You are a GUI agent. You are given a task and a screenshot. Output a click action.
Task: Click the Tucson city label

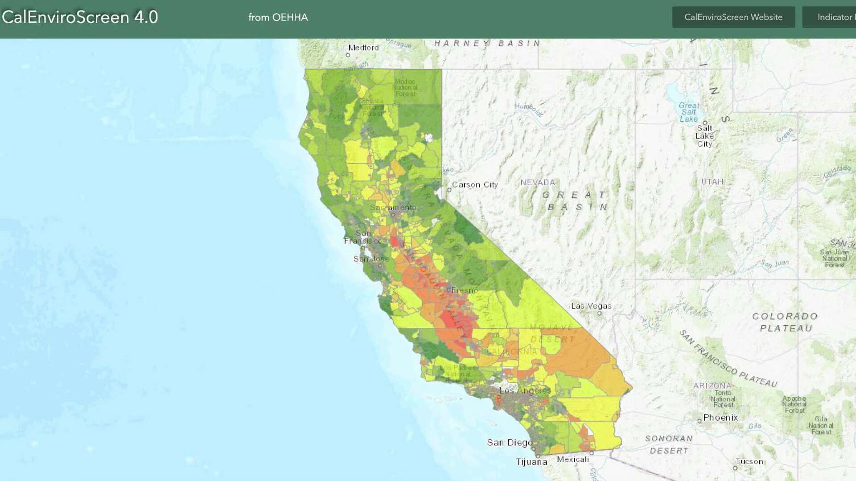[749, 461]
